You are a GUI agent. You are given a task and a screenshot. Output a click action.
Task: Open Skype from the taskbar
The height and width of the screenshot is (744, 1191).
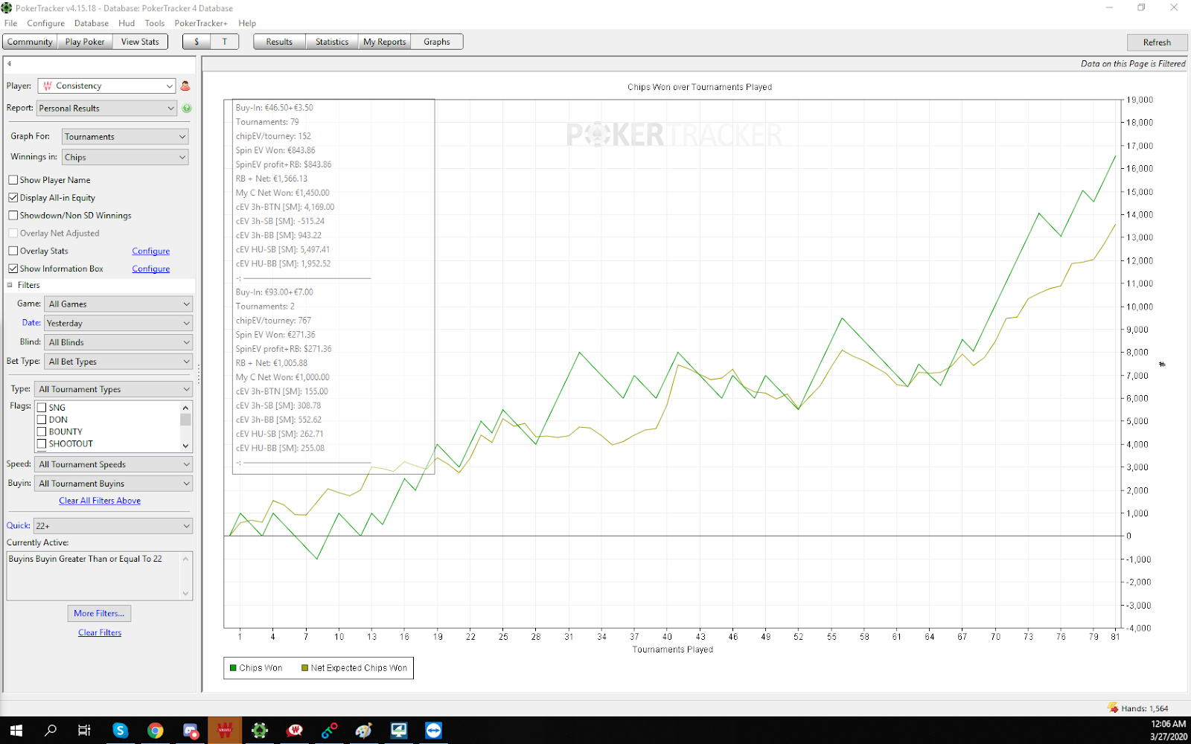click(120, 731)
